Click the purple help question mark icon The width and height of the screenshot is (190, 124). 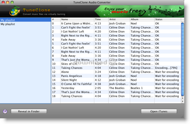pyautogui.click(x=5, y=111)
